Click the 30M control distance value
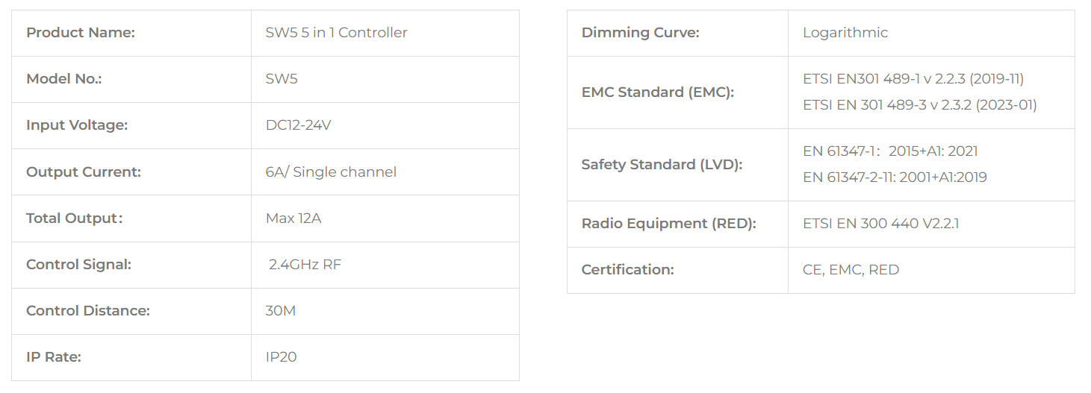 (x=281, y=311)
